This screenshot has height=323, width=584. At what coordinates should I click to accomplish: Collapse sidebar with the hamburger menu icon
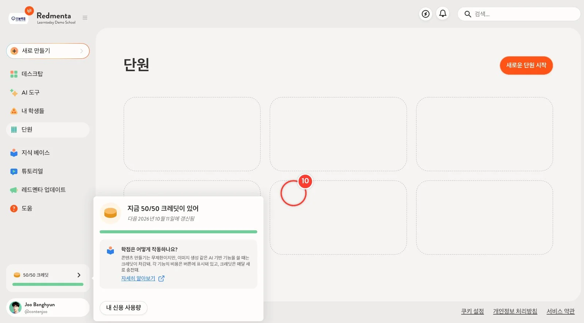click(x=85, y=18)
